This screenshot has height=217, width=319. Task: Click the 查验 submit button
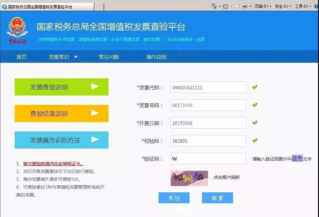174,198
